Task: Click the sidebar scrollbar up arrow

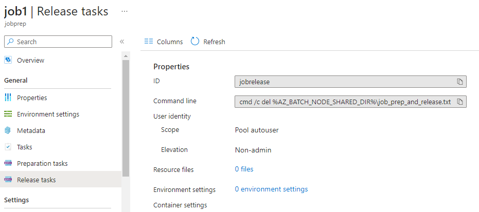Action: [126, 56]
